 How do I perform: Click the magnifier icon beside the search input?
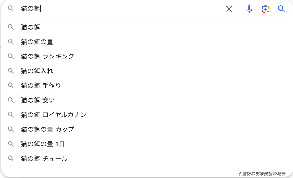pyautogui.click(x=11, y=9)
